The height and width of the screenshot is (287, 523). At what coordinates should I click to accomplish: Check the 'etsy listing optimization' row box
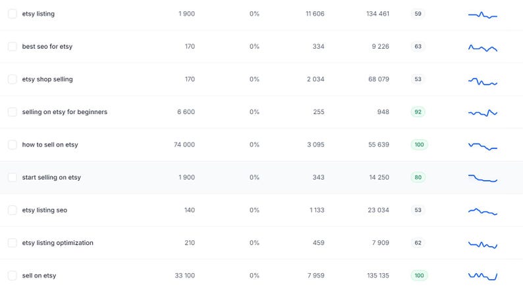[x=13, y=243]
